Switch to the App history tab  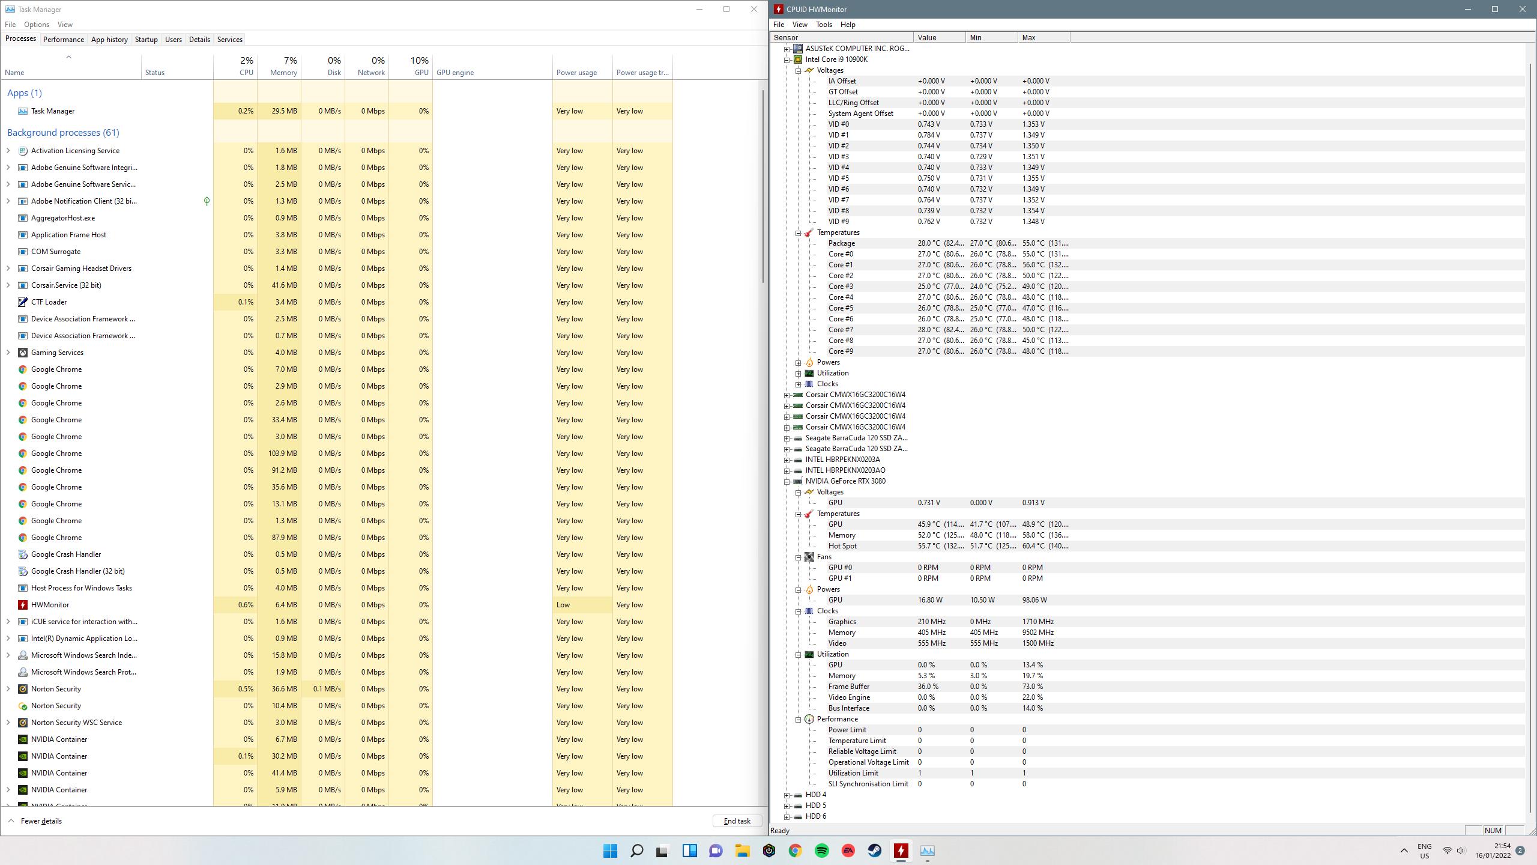109,40
